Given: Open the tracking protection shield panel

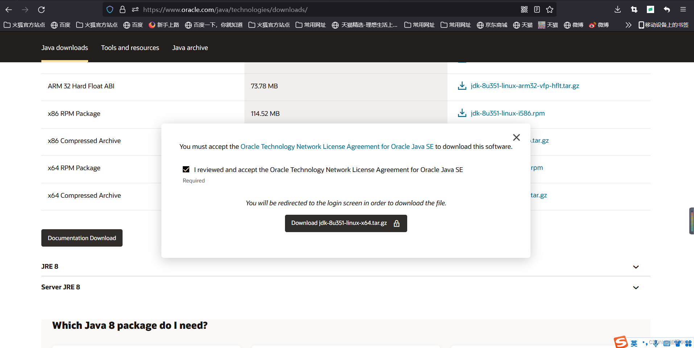Looking at the screenshot, I should click(110, 10).
